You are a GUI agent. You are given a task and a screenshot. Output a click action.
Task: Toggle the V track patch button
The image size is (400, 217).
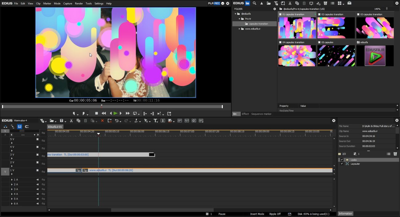point(5,172)
